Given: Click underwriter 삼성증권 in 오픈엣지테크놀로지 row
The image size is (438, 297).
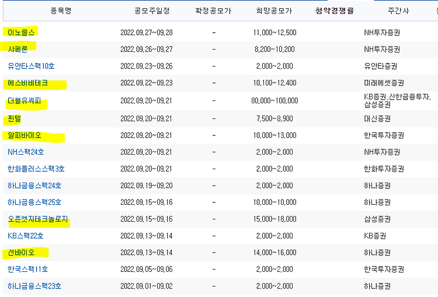Looking at the screenshot, I should (x=377, y=219).
